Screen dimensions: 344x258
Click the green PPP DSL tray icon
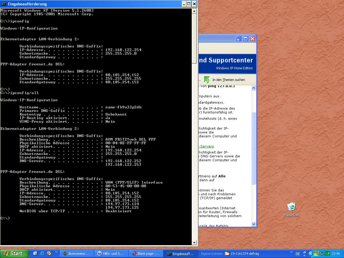pyautogui.click(x=327, y=254)
